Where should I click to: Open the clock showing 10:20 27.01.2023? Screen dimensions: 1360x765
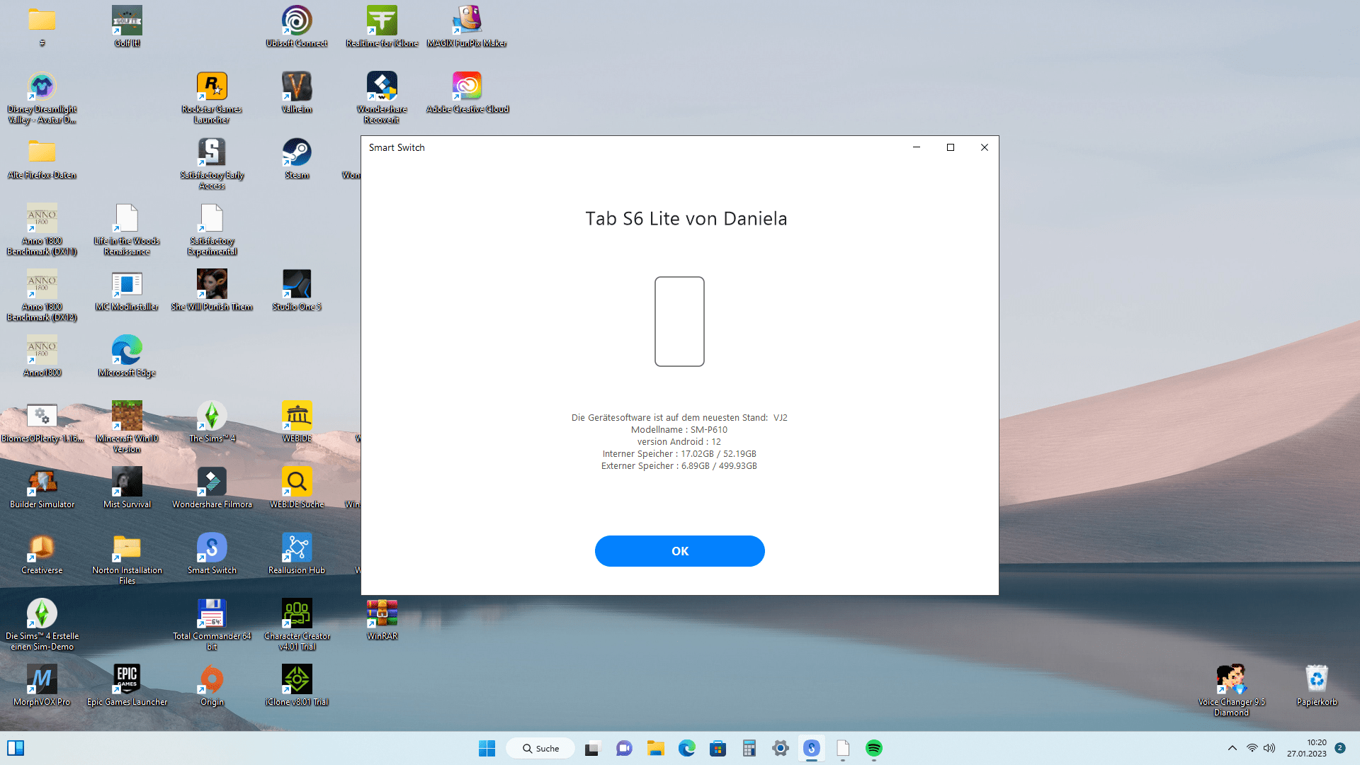click(1307, 748)
